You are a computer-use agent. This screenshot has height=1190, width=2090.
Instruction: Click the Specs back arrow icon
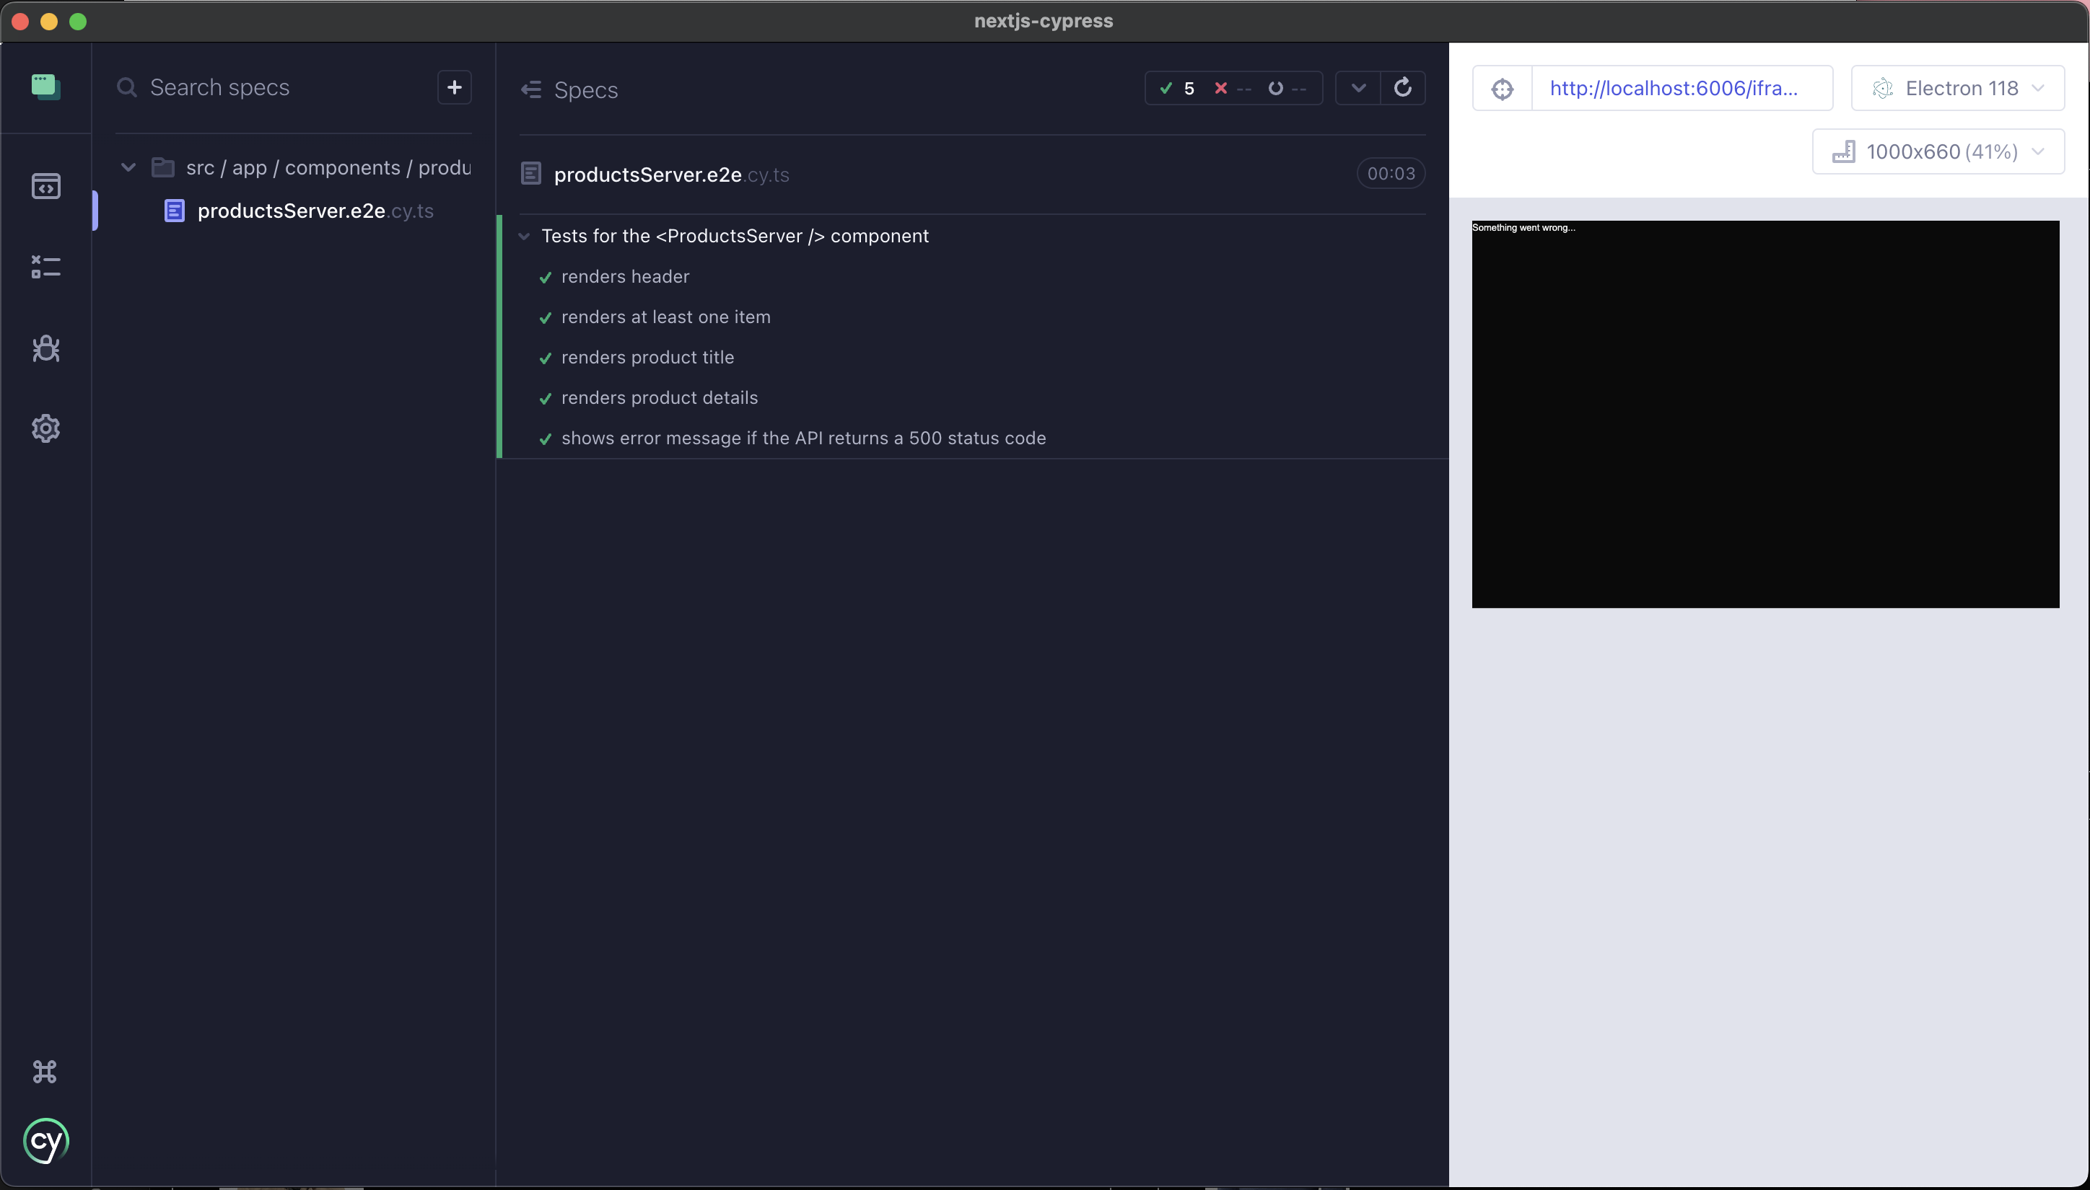(x=531, y=90)
